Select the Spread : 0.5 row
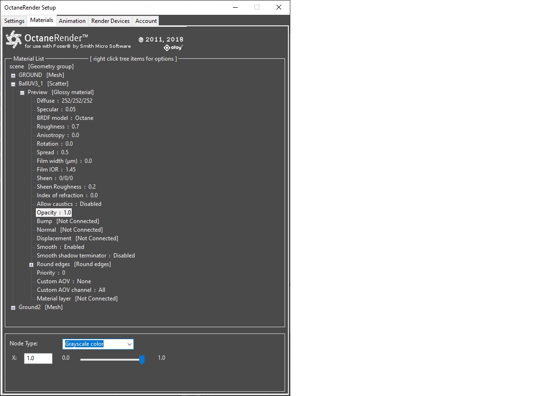 coord(53,152)
